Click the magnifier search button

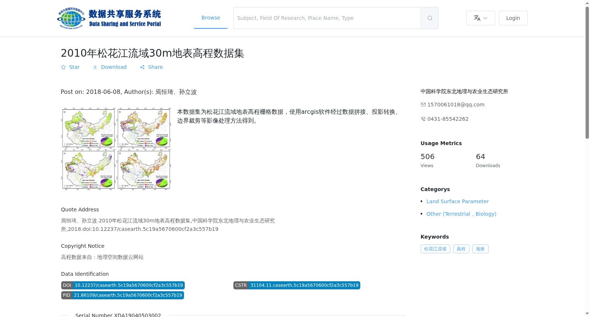coord(430,18)
